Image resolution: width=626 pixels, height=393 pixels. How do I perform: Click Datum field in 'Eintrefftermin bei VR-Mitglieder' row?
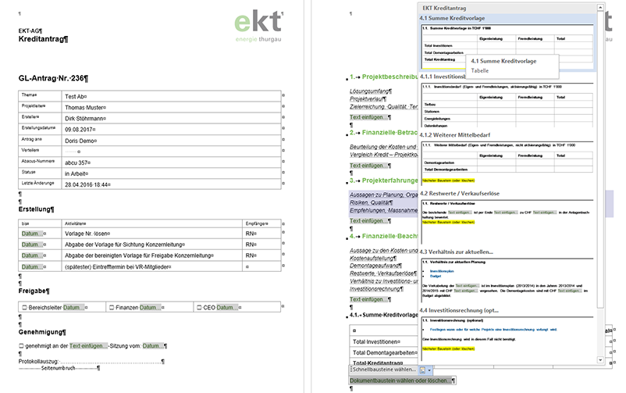[x=32, y=266]
